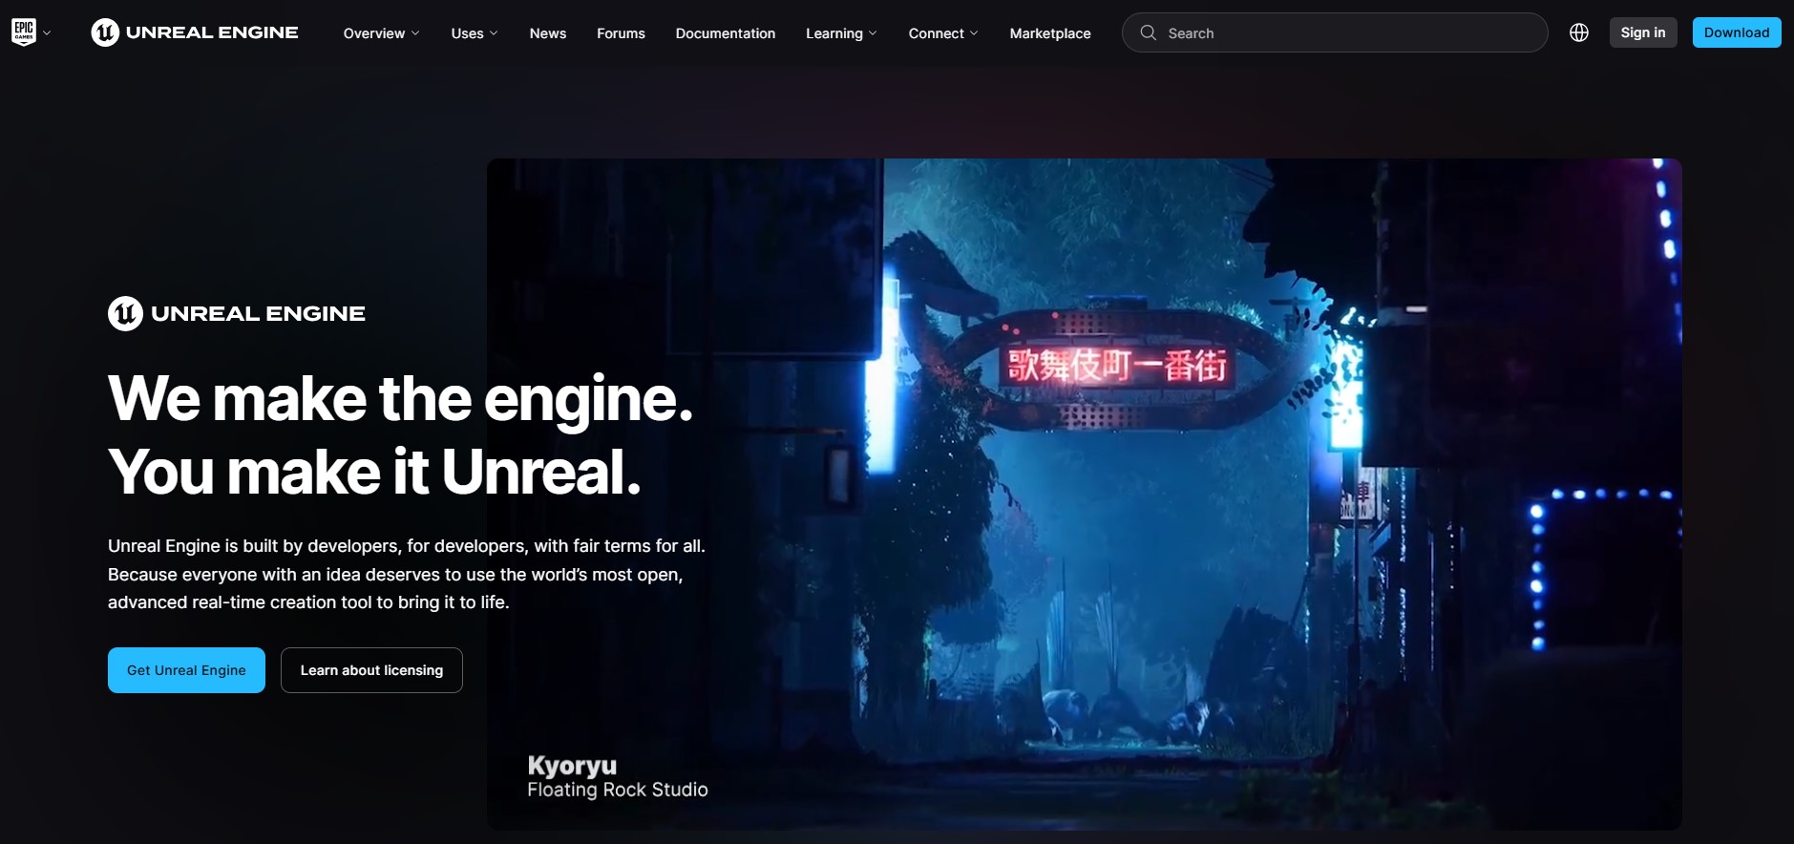The height and width of the screenshot is (844, 1794).
Task: Click the headline 'You make it Unreal.'
Action: (374, 472)
